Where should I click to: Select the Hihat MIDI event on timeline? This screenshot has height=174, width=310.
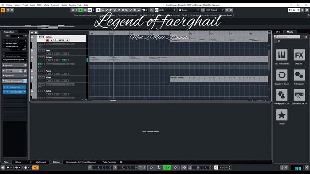tap(219, 79)
